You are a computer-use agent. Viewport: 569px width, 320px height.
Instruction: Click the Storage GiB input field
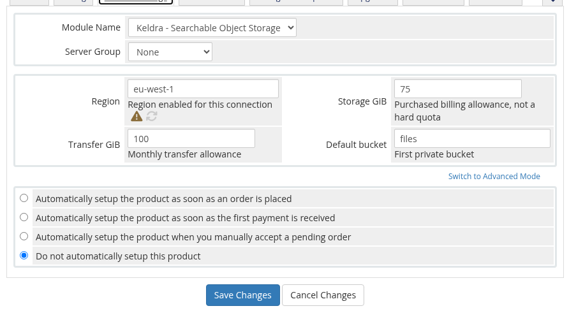click(458, 89)
